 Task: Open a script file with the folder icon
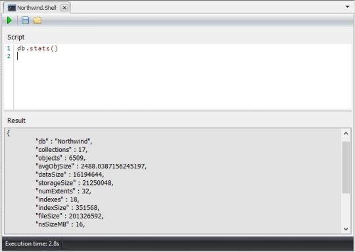(x=37, y=20)
